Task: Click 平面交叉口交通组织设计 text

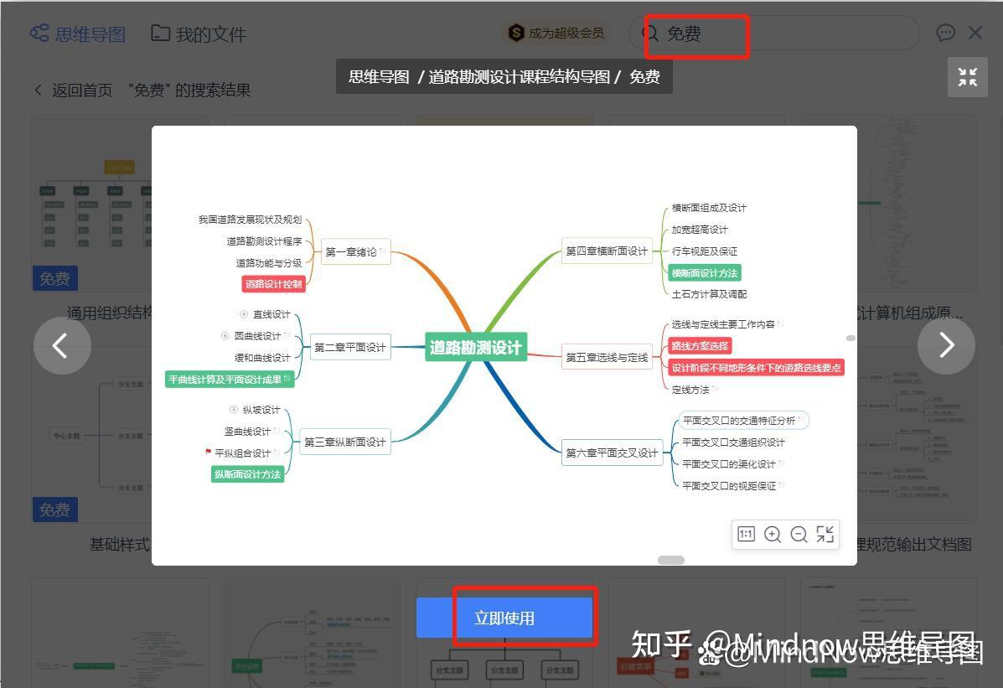Action: (x=733, y=442)
